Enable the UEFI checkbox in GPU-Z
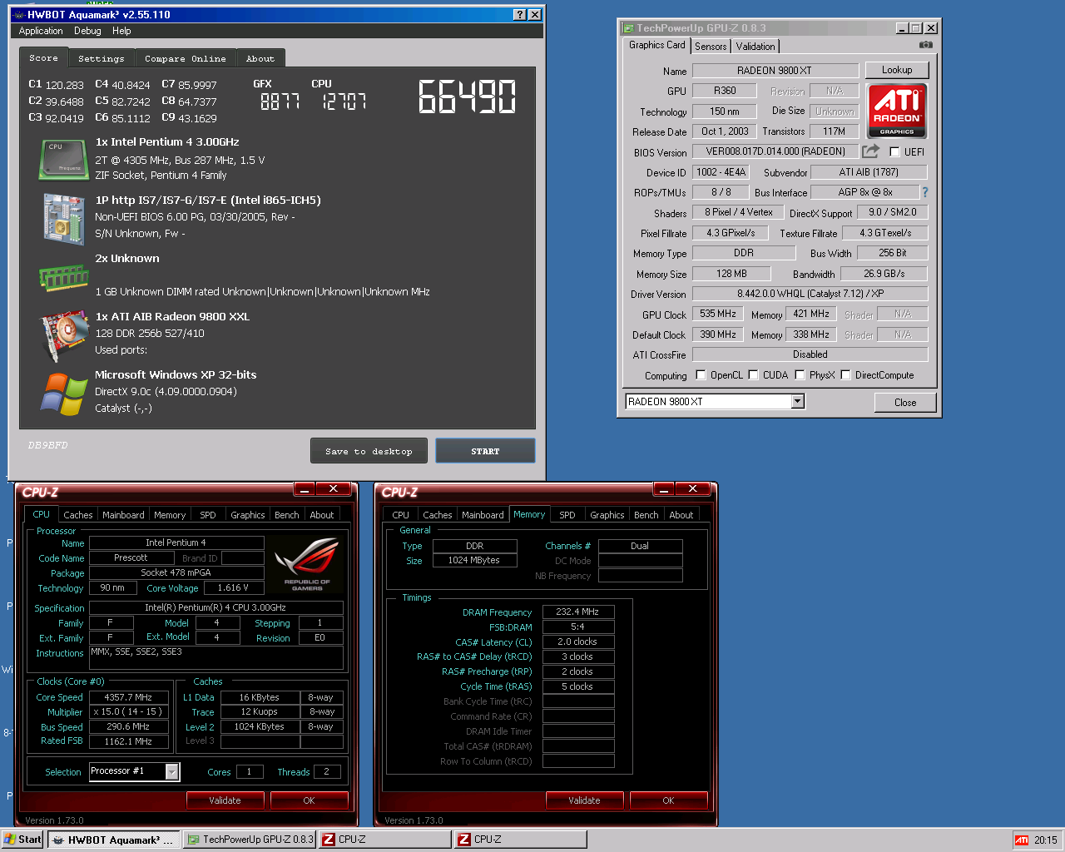The height and width of the screenshot is (852, 1065). (x=894, y=152)
